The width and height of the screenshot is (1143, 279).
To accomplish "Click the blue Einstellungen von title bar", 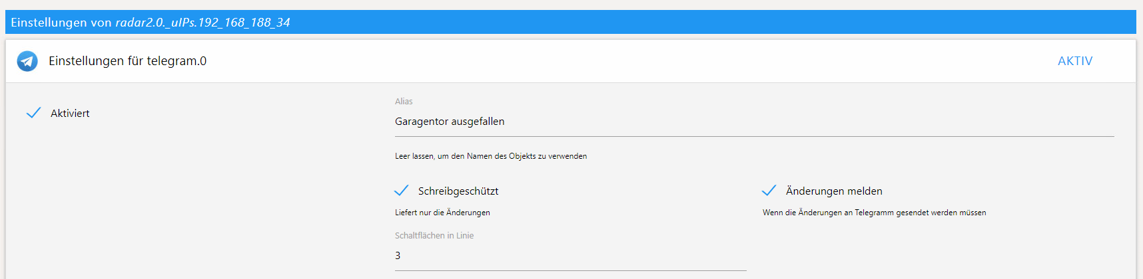I will click(x=666, y=22).
